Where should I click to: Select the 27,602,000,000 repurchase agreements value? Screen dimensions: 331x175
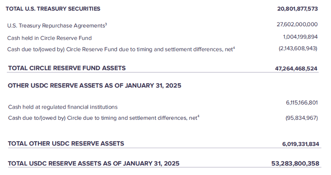tap(297, 25)
